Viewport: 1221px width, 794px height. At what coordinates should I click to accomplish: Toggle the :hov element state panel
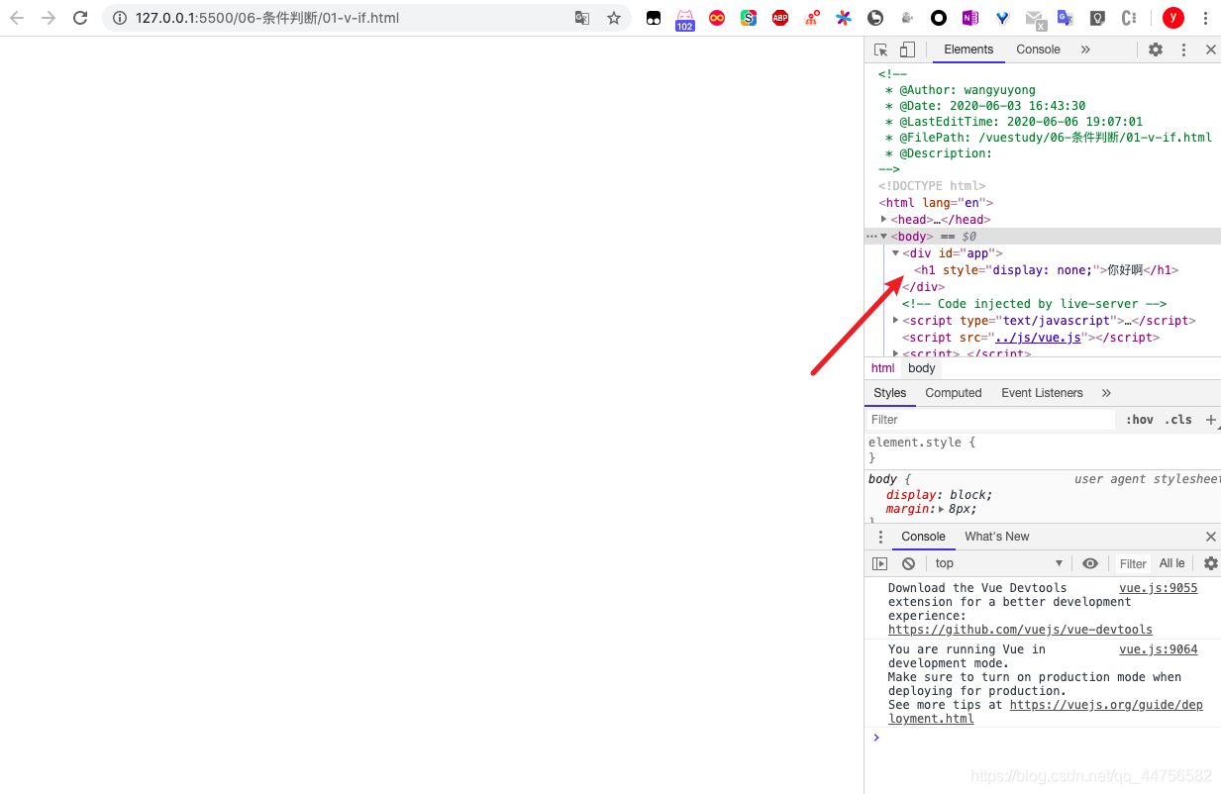click(x=1139, y=420)
